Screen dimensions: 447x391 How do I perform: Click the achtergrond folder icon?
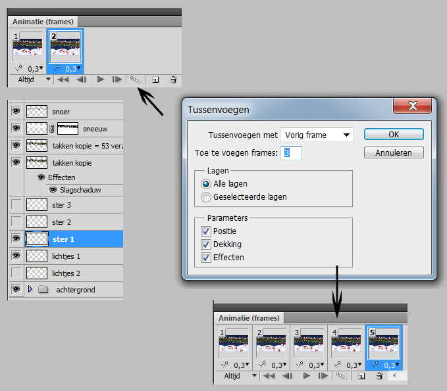pyautogui.click(x=43, y=290)
